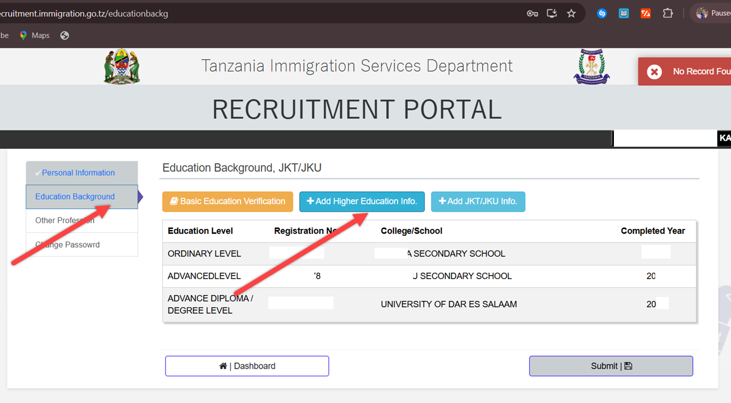Screen dimensions: 731x403
Task: Open the browser extensions puzzle icon
Action: (668, 13)
